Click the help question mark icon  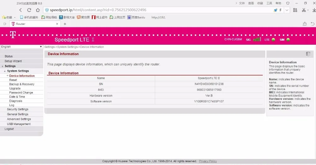click(x=308, y=54)
